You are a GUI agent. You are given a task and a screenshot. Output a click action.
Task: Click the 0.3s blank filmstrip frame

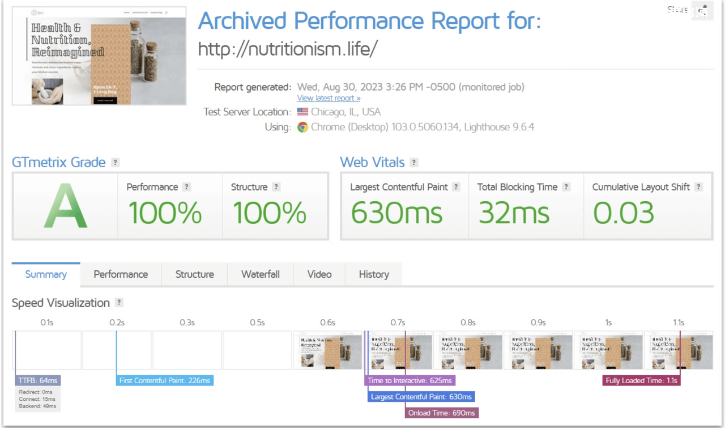[x=187, y=350]
